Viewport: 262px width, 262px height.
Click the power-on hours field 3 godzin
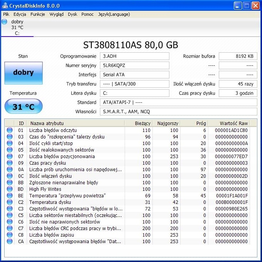[238, 93]
